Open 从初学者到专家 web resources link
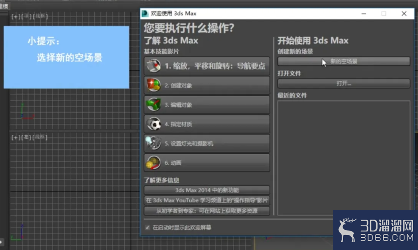The image size is (418, 250). tap(207, 211)
